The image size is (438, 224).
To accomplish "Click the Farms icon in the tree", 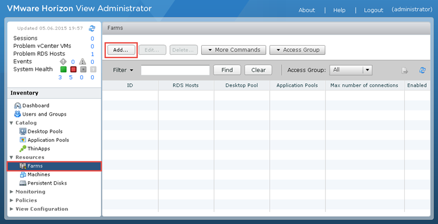I will [23, 166].
